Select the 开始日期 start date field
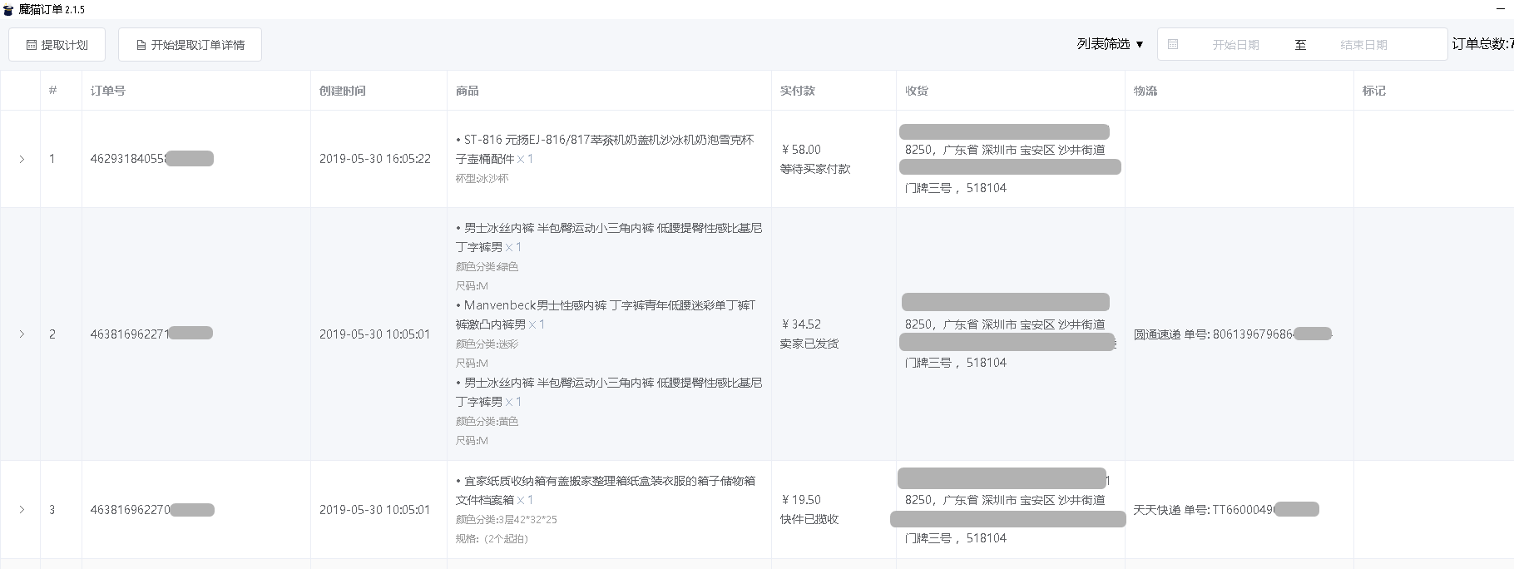The width and height of the screenshot is (1514, 569). (x=1235, y=45)
